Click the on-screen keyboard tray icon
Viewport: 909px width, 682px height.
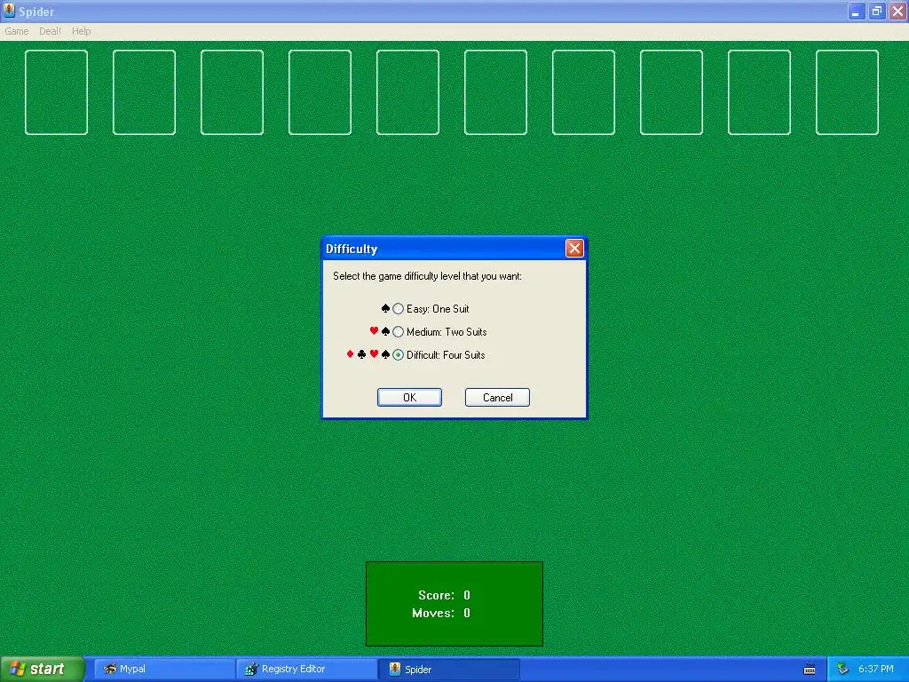810,670
